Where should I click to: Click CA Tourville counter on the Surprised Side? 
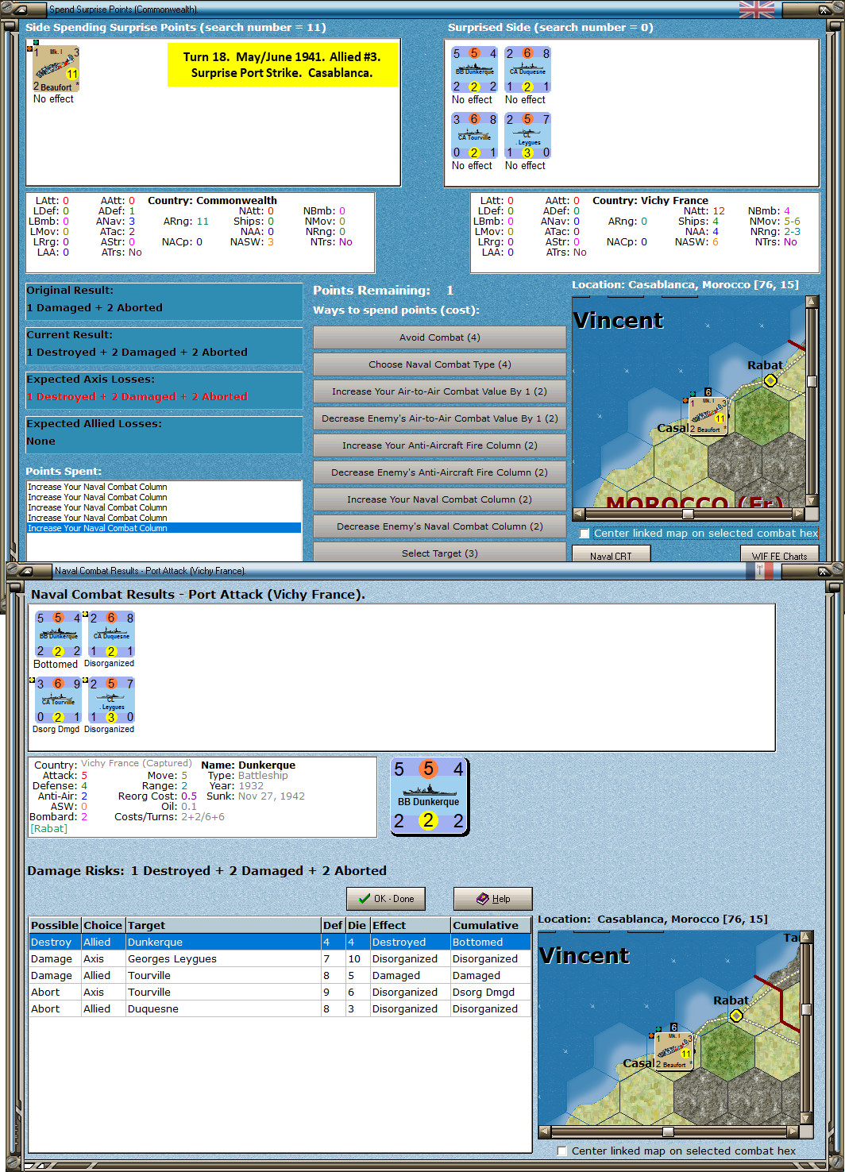(474, 136)
